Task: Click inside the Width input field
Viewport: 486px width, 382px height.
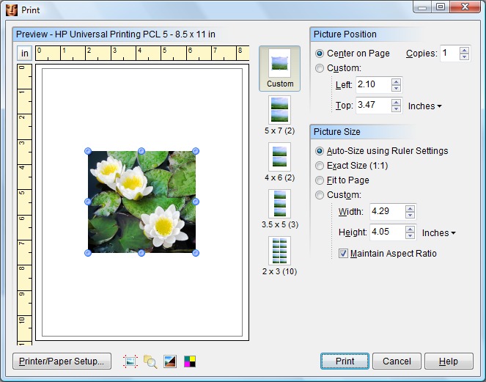Action: point(386,212)
